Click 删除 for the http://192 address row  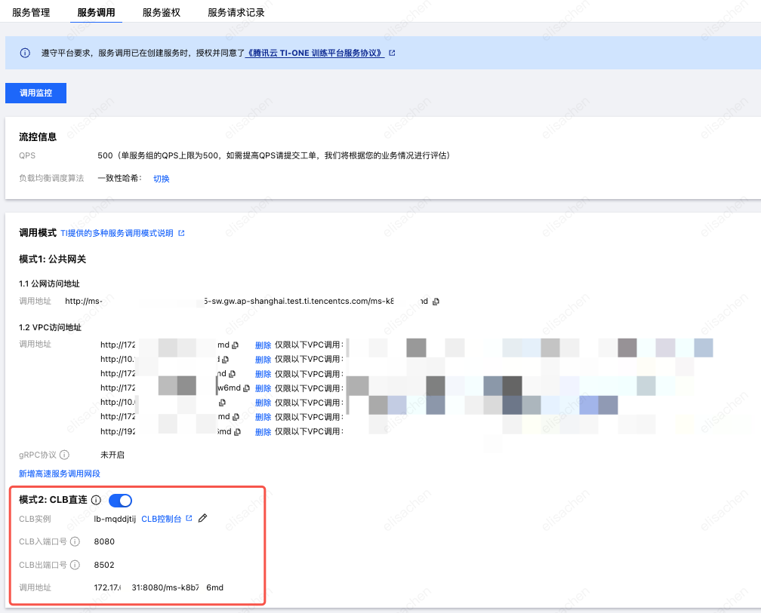(x=263, y=432)
